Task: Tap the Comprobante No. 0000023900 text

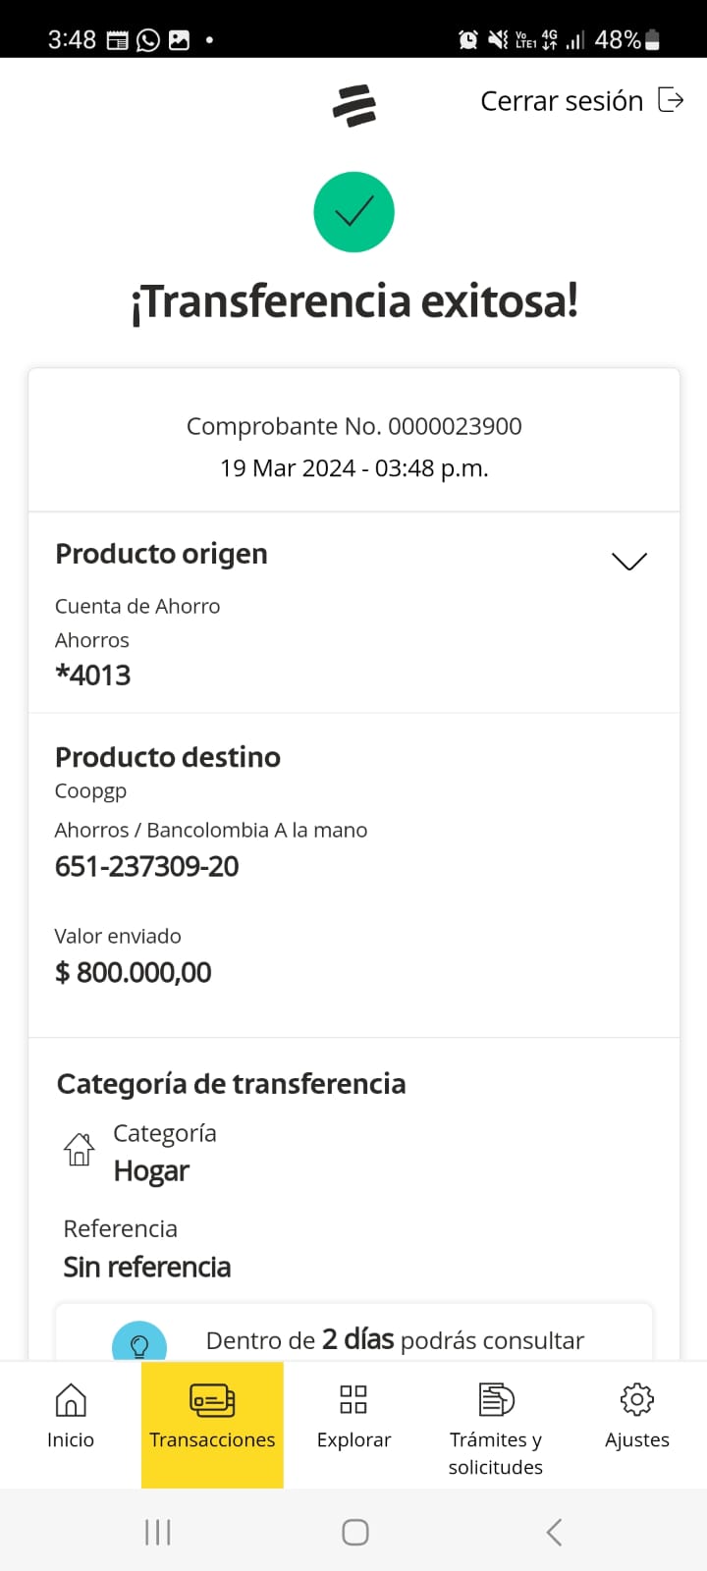Action: [x=353, y=426]
